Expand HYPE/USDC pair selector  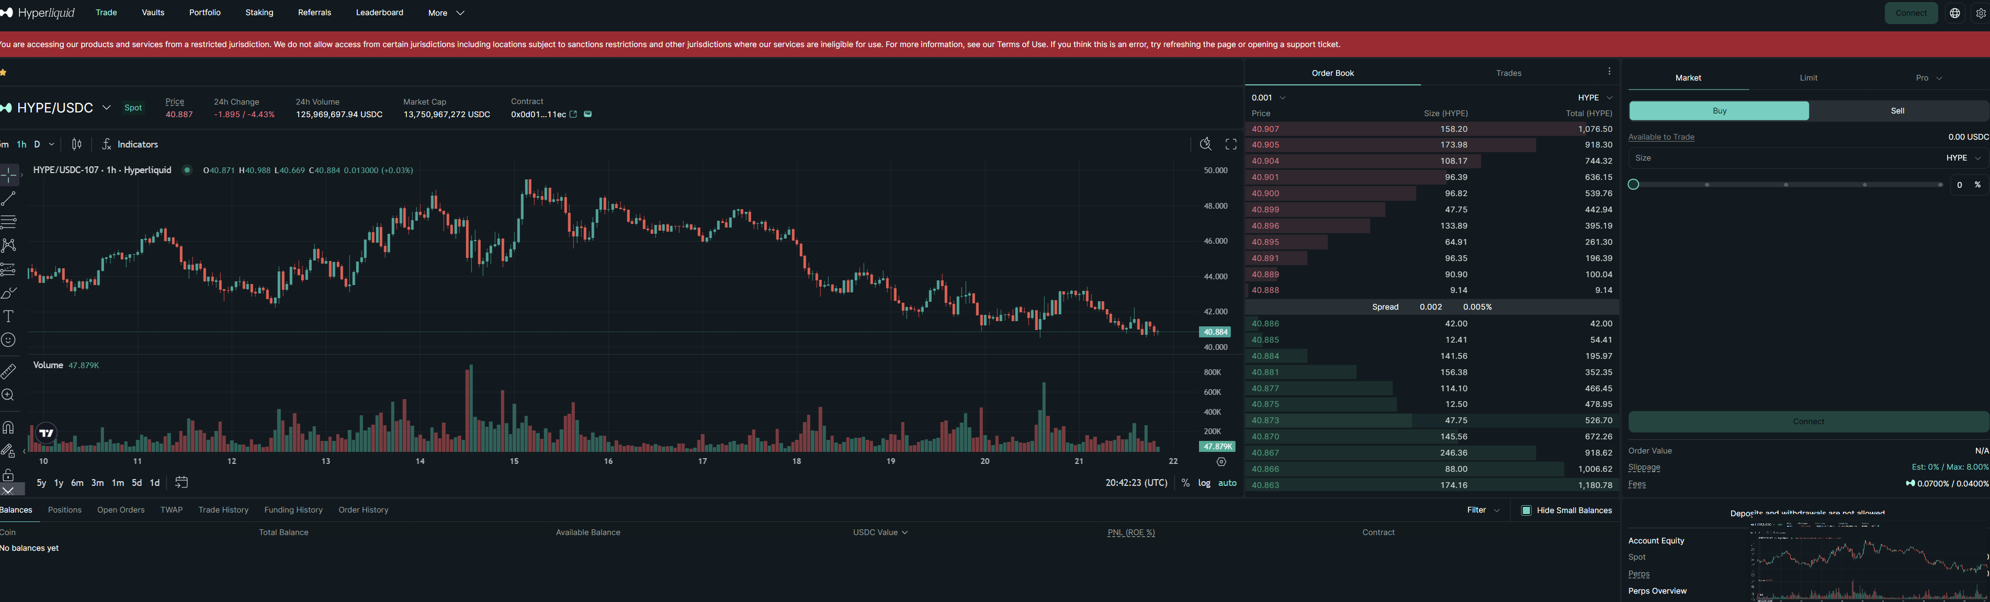click(107, 107)
